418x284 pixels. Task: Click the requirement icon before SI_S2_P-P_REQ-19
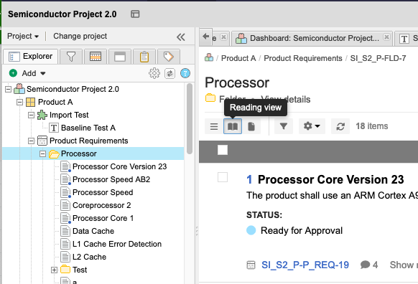point(251,265)
